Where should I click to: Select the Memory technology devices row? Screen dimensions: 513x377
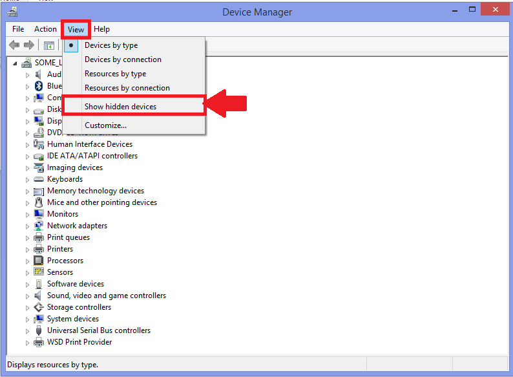coord(96,191)
